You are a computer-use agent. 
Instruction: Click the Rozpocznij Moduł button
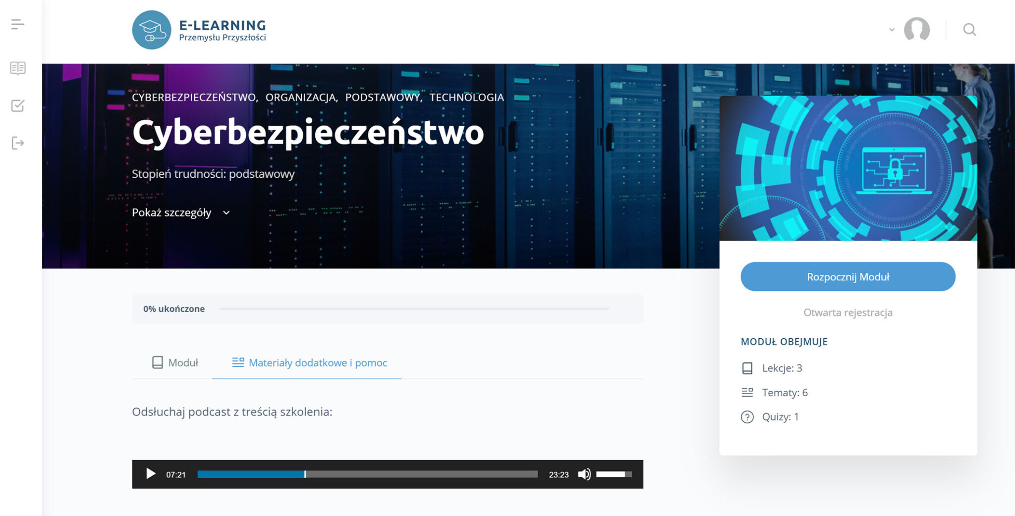(847, 277)
